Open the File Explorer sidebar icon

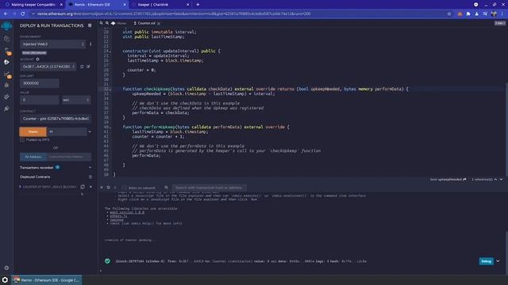[x=6, y=39]
